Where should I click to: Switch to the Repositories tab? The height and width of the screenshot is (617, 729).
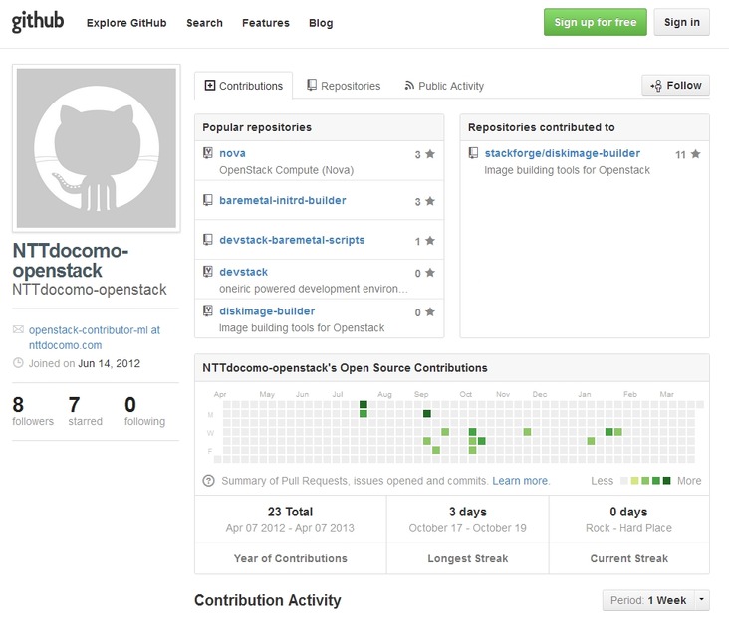pos(343,86)
